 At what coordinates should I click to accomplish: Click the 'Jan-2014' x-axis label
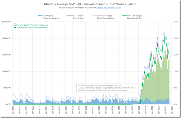pos(112,110)
